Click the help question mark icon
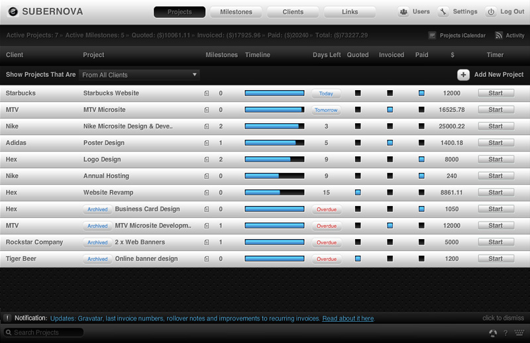This screenshot has height=343, width=530. (505, 333)
